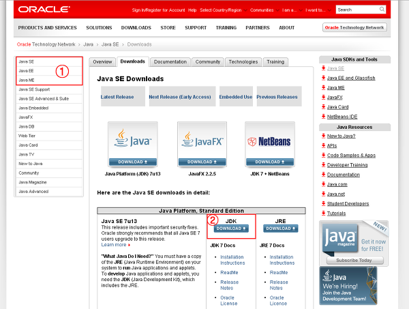Open the Code Samples & Apps link
The height and width of the screenshot is (309, 409).
click(x=351, y=156)
